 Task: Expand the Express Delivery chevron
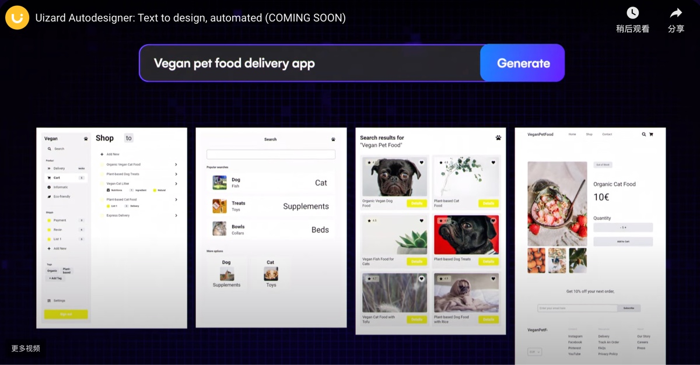coord(176,216)
